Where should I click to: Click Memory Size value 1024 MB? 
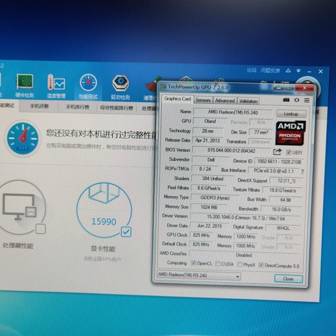tap(209, 207)
